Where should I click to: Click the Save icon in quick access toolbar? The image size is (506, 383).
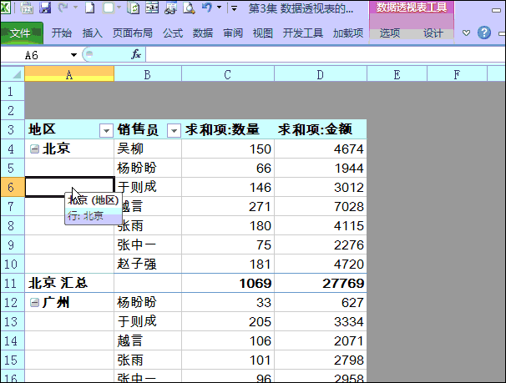[x=45, y=8]
